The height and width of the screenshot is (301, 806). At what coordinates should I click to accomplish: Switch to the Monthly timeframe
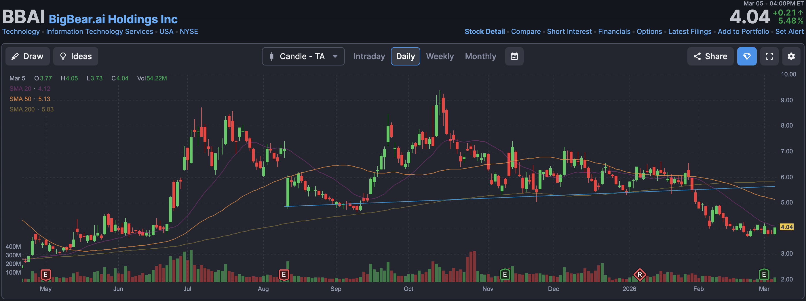pos(480,56)
